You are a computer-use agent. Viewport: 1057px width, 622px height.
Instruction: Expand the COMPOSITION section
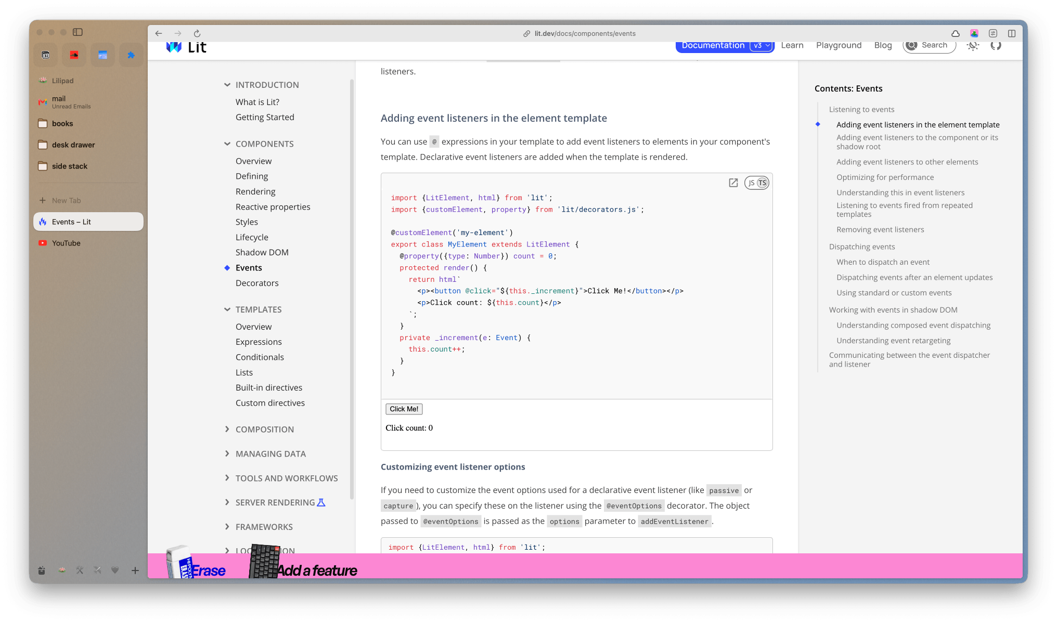(265, 430)
